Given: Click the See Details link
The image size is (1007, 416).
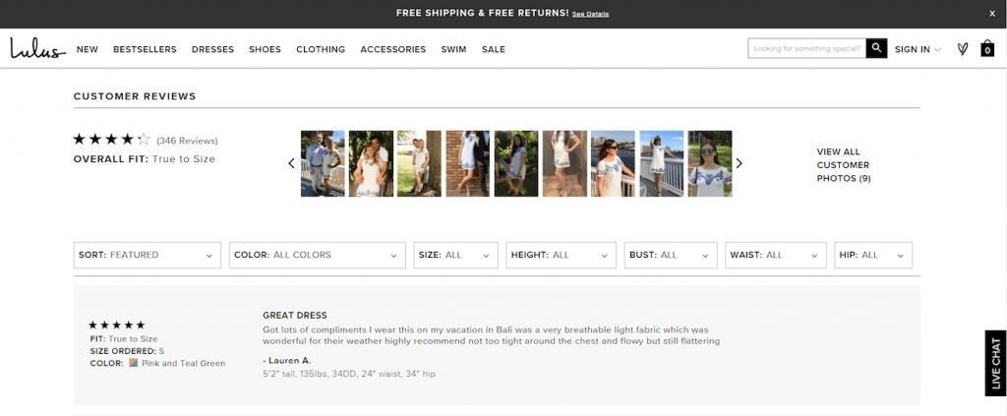Looking at the screenshot, I should pyautogui.click(x=590, y=14).
